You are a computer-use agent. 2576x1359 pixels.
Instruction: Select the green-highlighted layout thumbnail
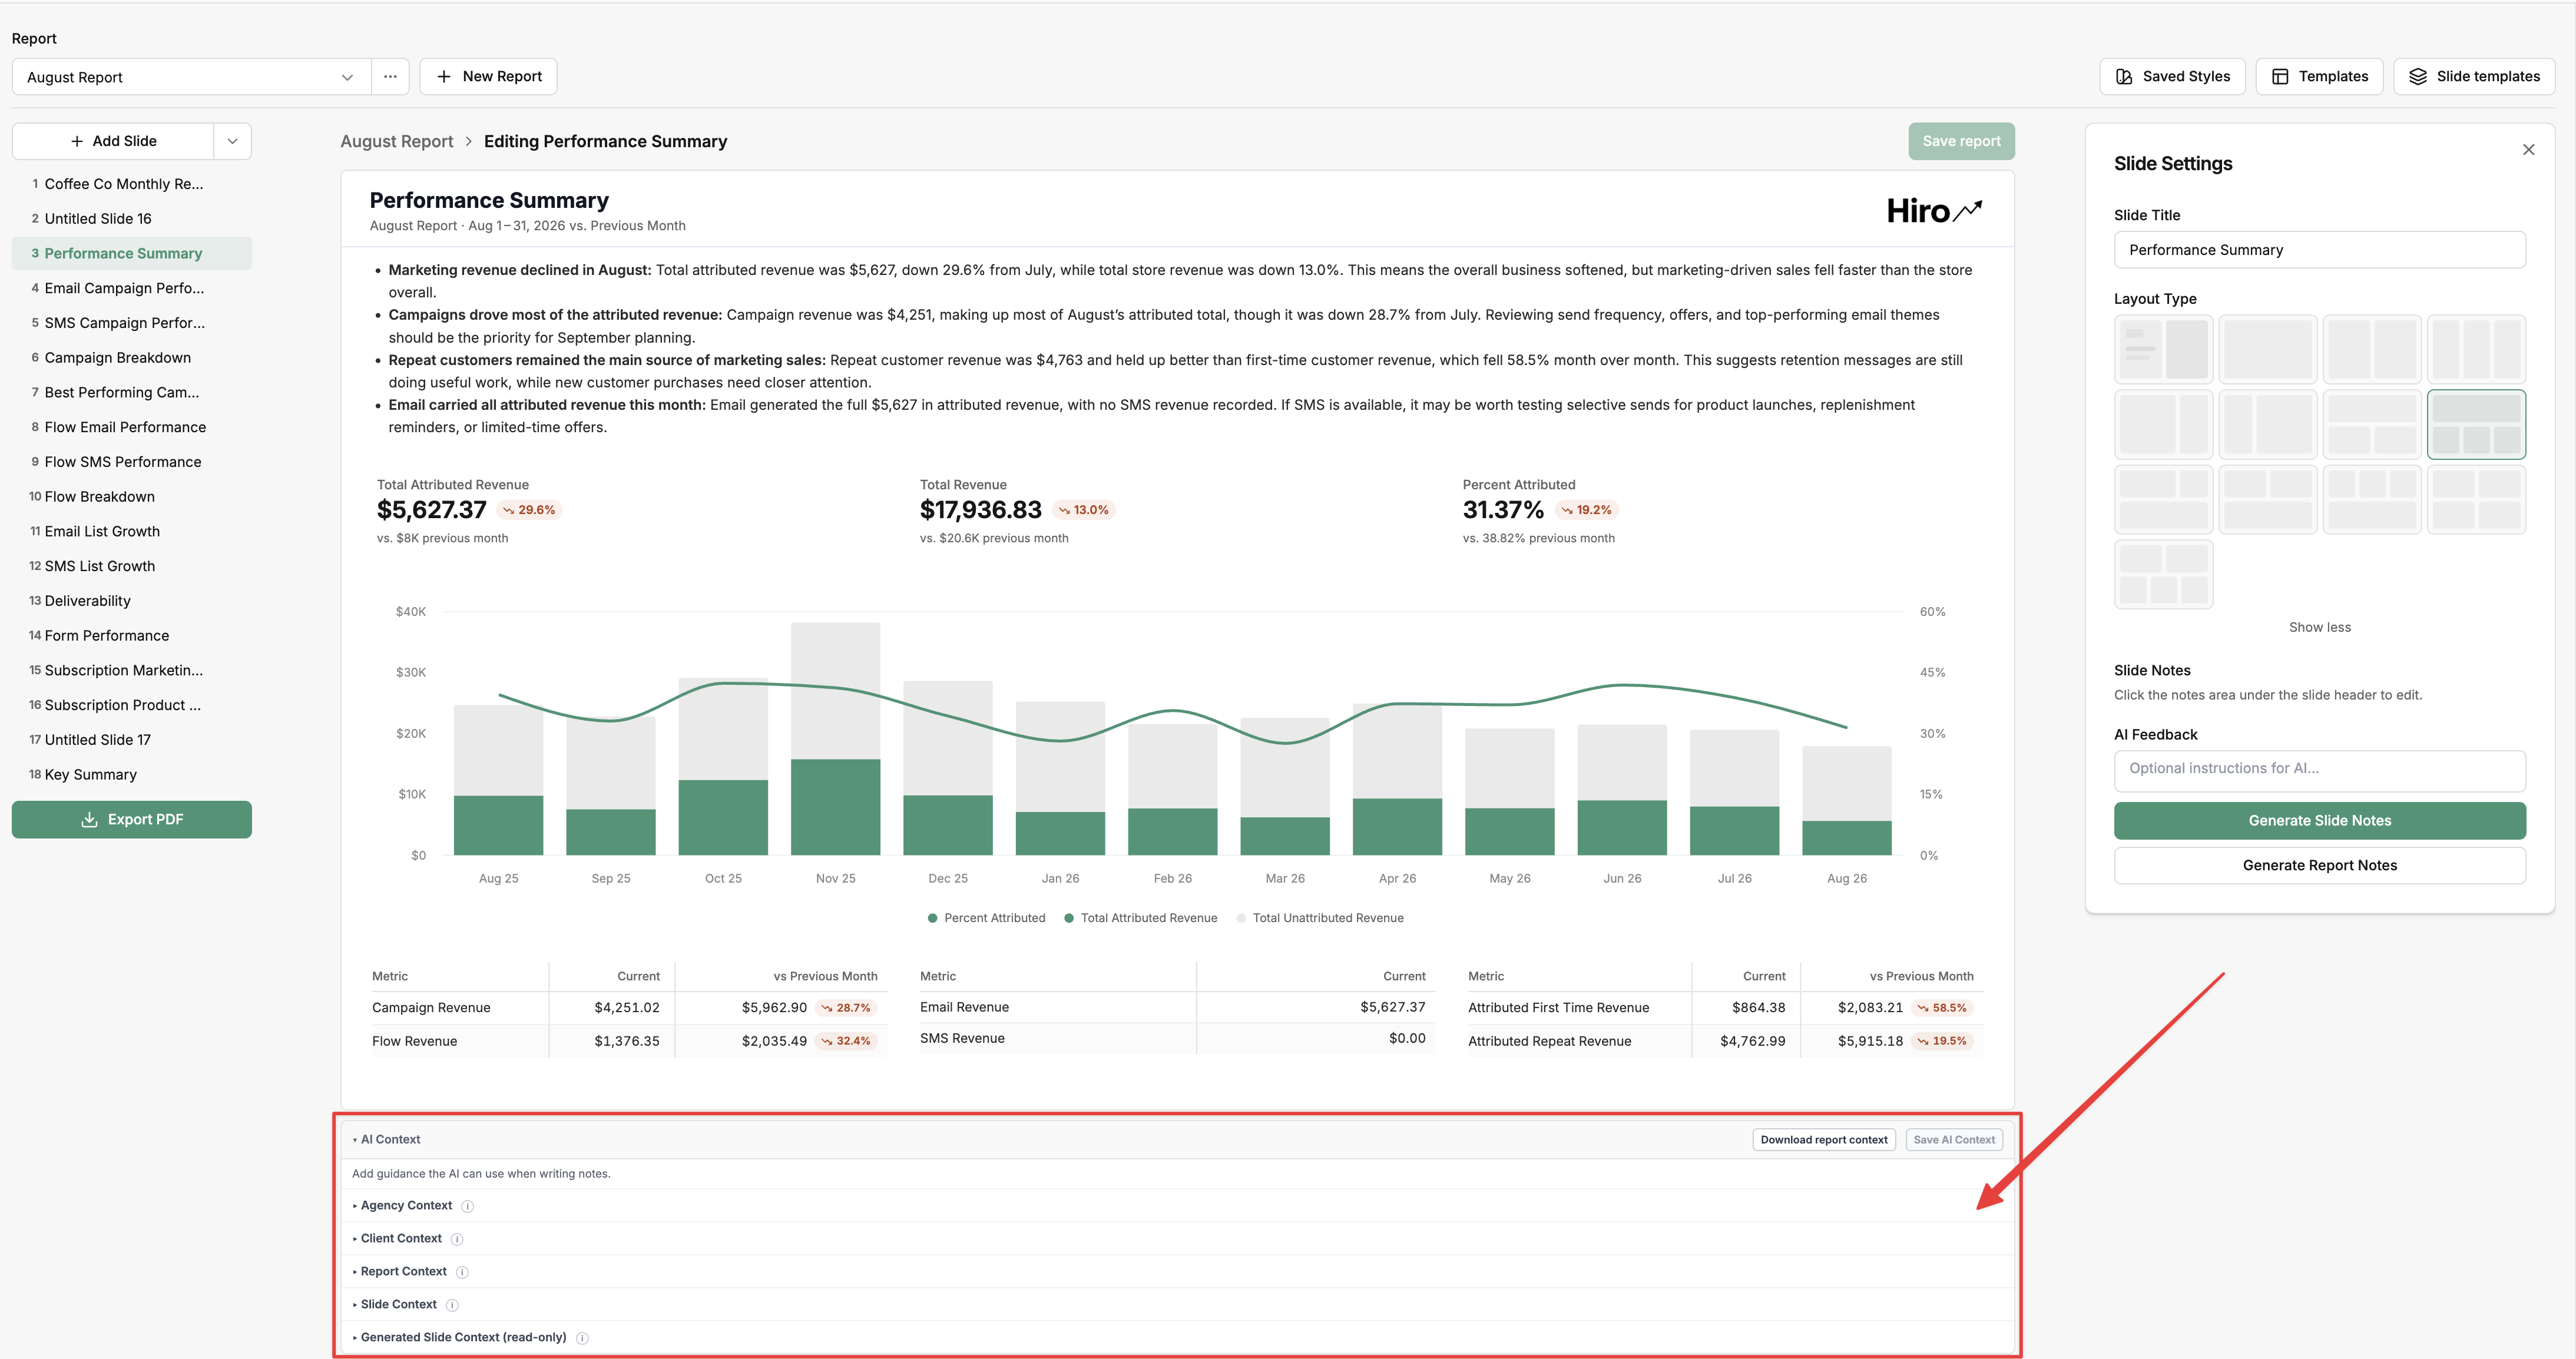2476,424
